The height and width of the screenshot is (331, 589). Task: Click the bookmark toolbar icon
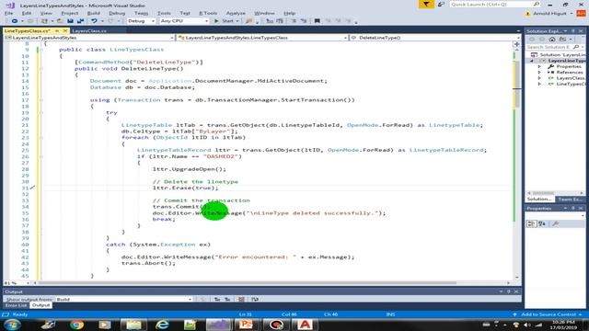point(317,21)
